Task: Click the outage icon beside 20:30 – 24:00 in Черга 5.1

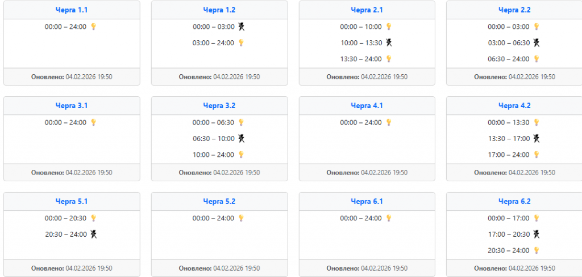Action: pyautogui.click(x=94, y=234)
